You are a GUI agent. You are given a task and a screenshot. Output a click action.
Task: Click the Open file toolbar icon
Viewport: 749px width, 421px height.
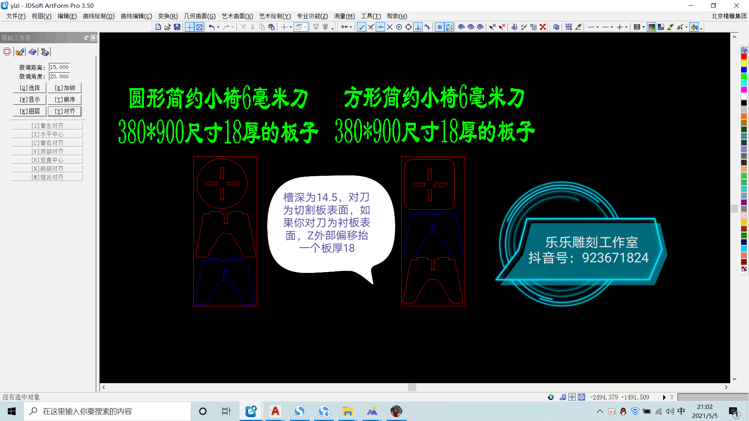(167, 27)
